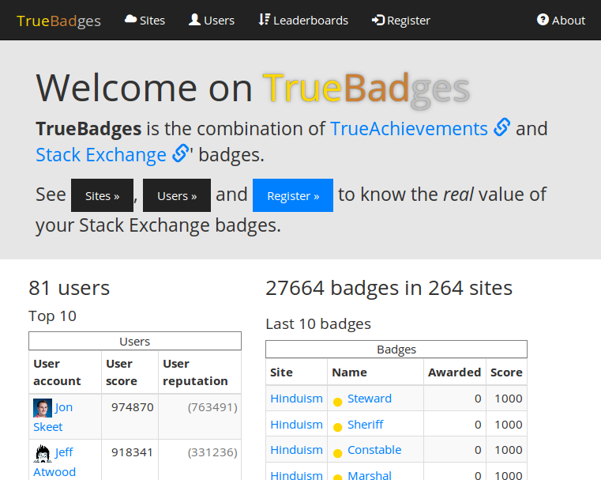Click the User account column header
The width and height of the screenshot is (601, 480).
point(66,372)
